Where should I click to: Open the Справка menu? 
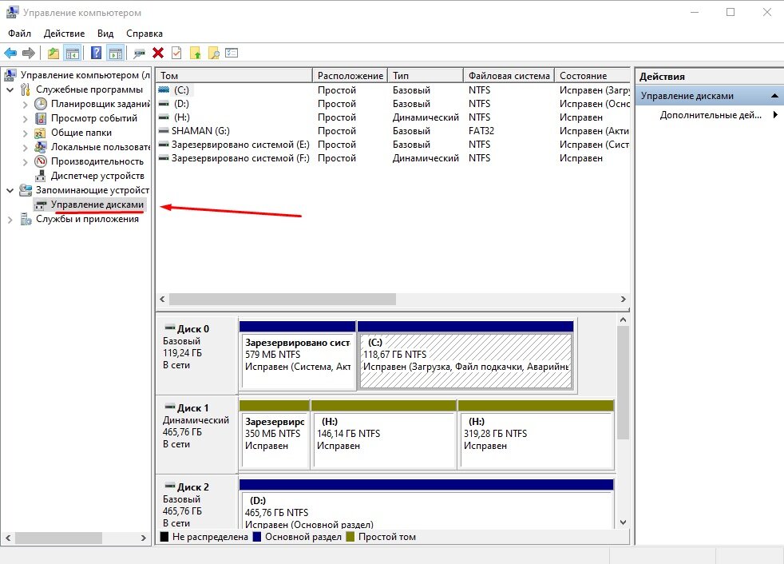click(144, 34)
